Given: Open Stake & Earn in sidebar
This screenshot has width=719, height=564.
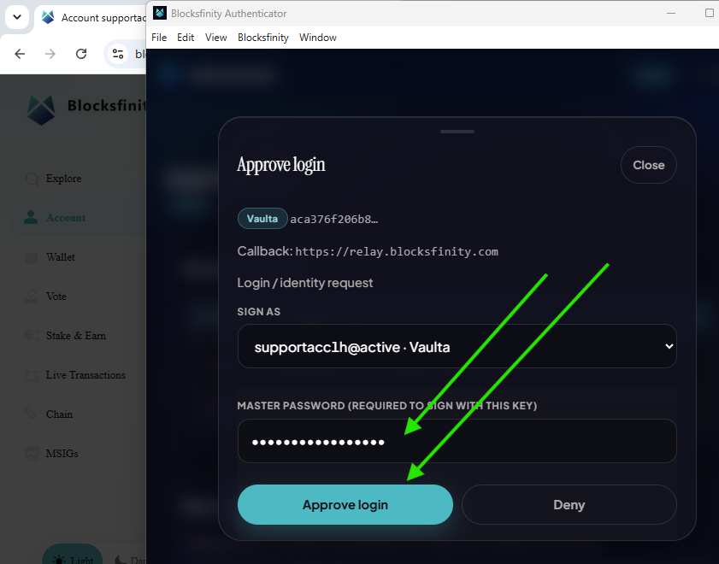Looking at the screenshot, I should (76, 336).
